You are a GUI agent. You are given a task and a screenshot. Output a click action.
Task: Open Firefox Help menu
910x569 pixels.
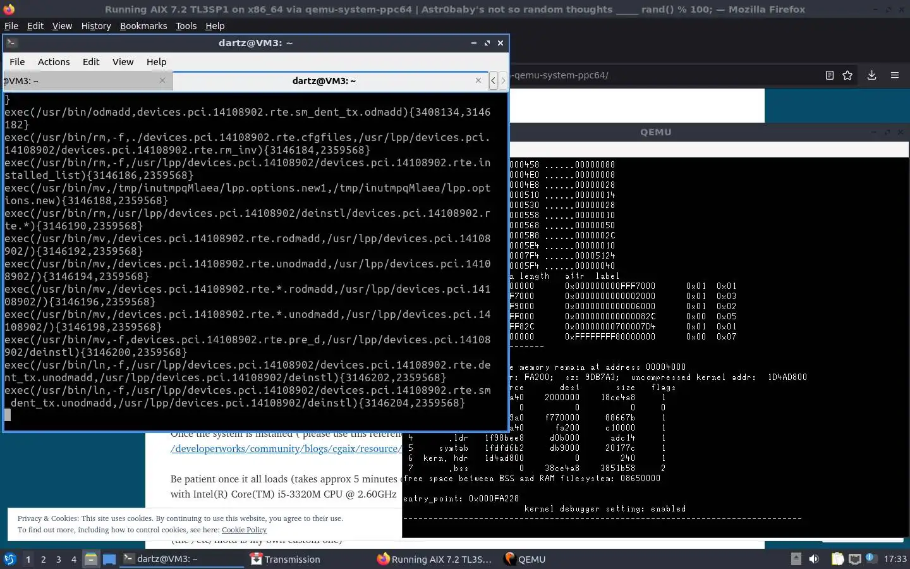[215, 26]
